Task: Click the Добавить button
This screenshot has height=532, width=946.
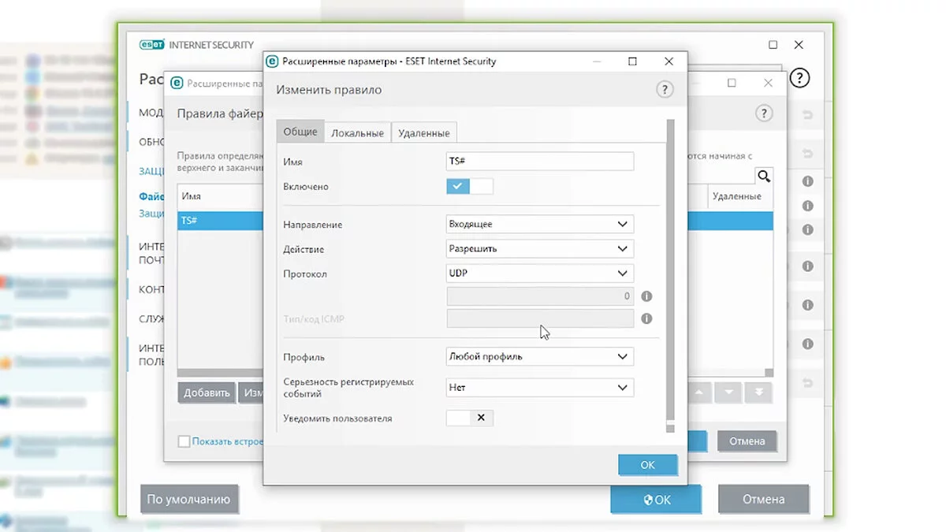Action: click(x=207, y=392)
